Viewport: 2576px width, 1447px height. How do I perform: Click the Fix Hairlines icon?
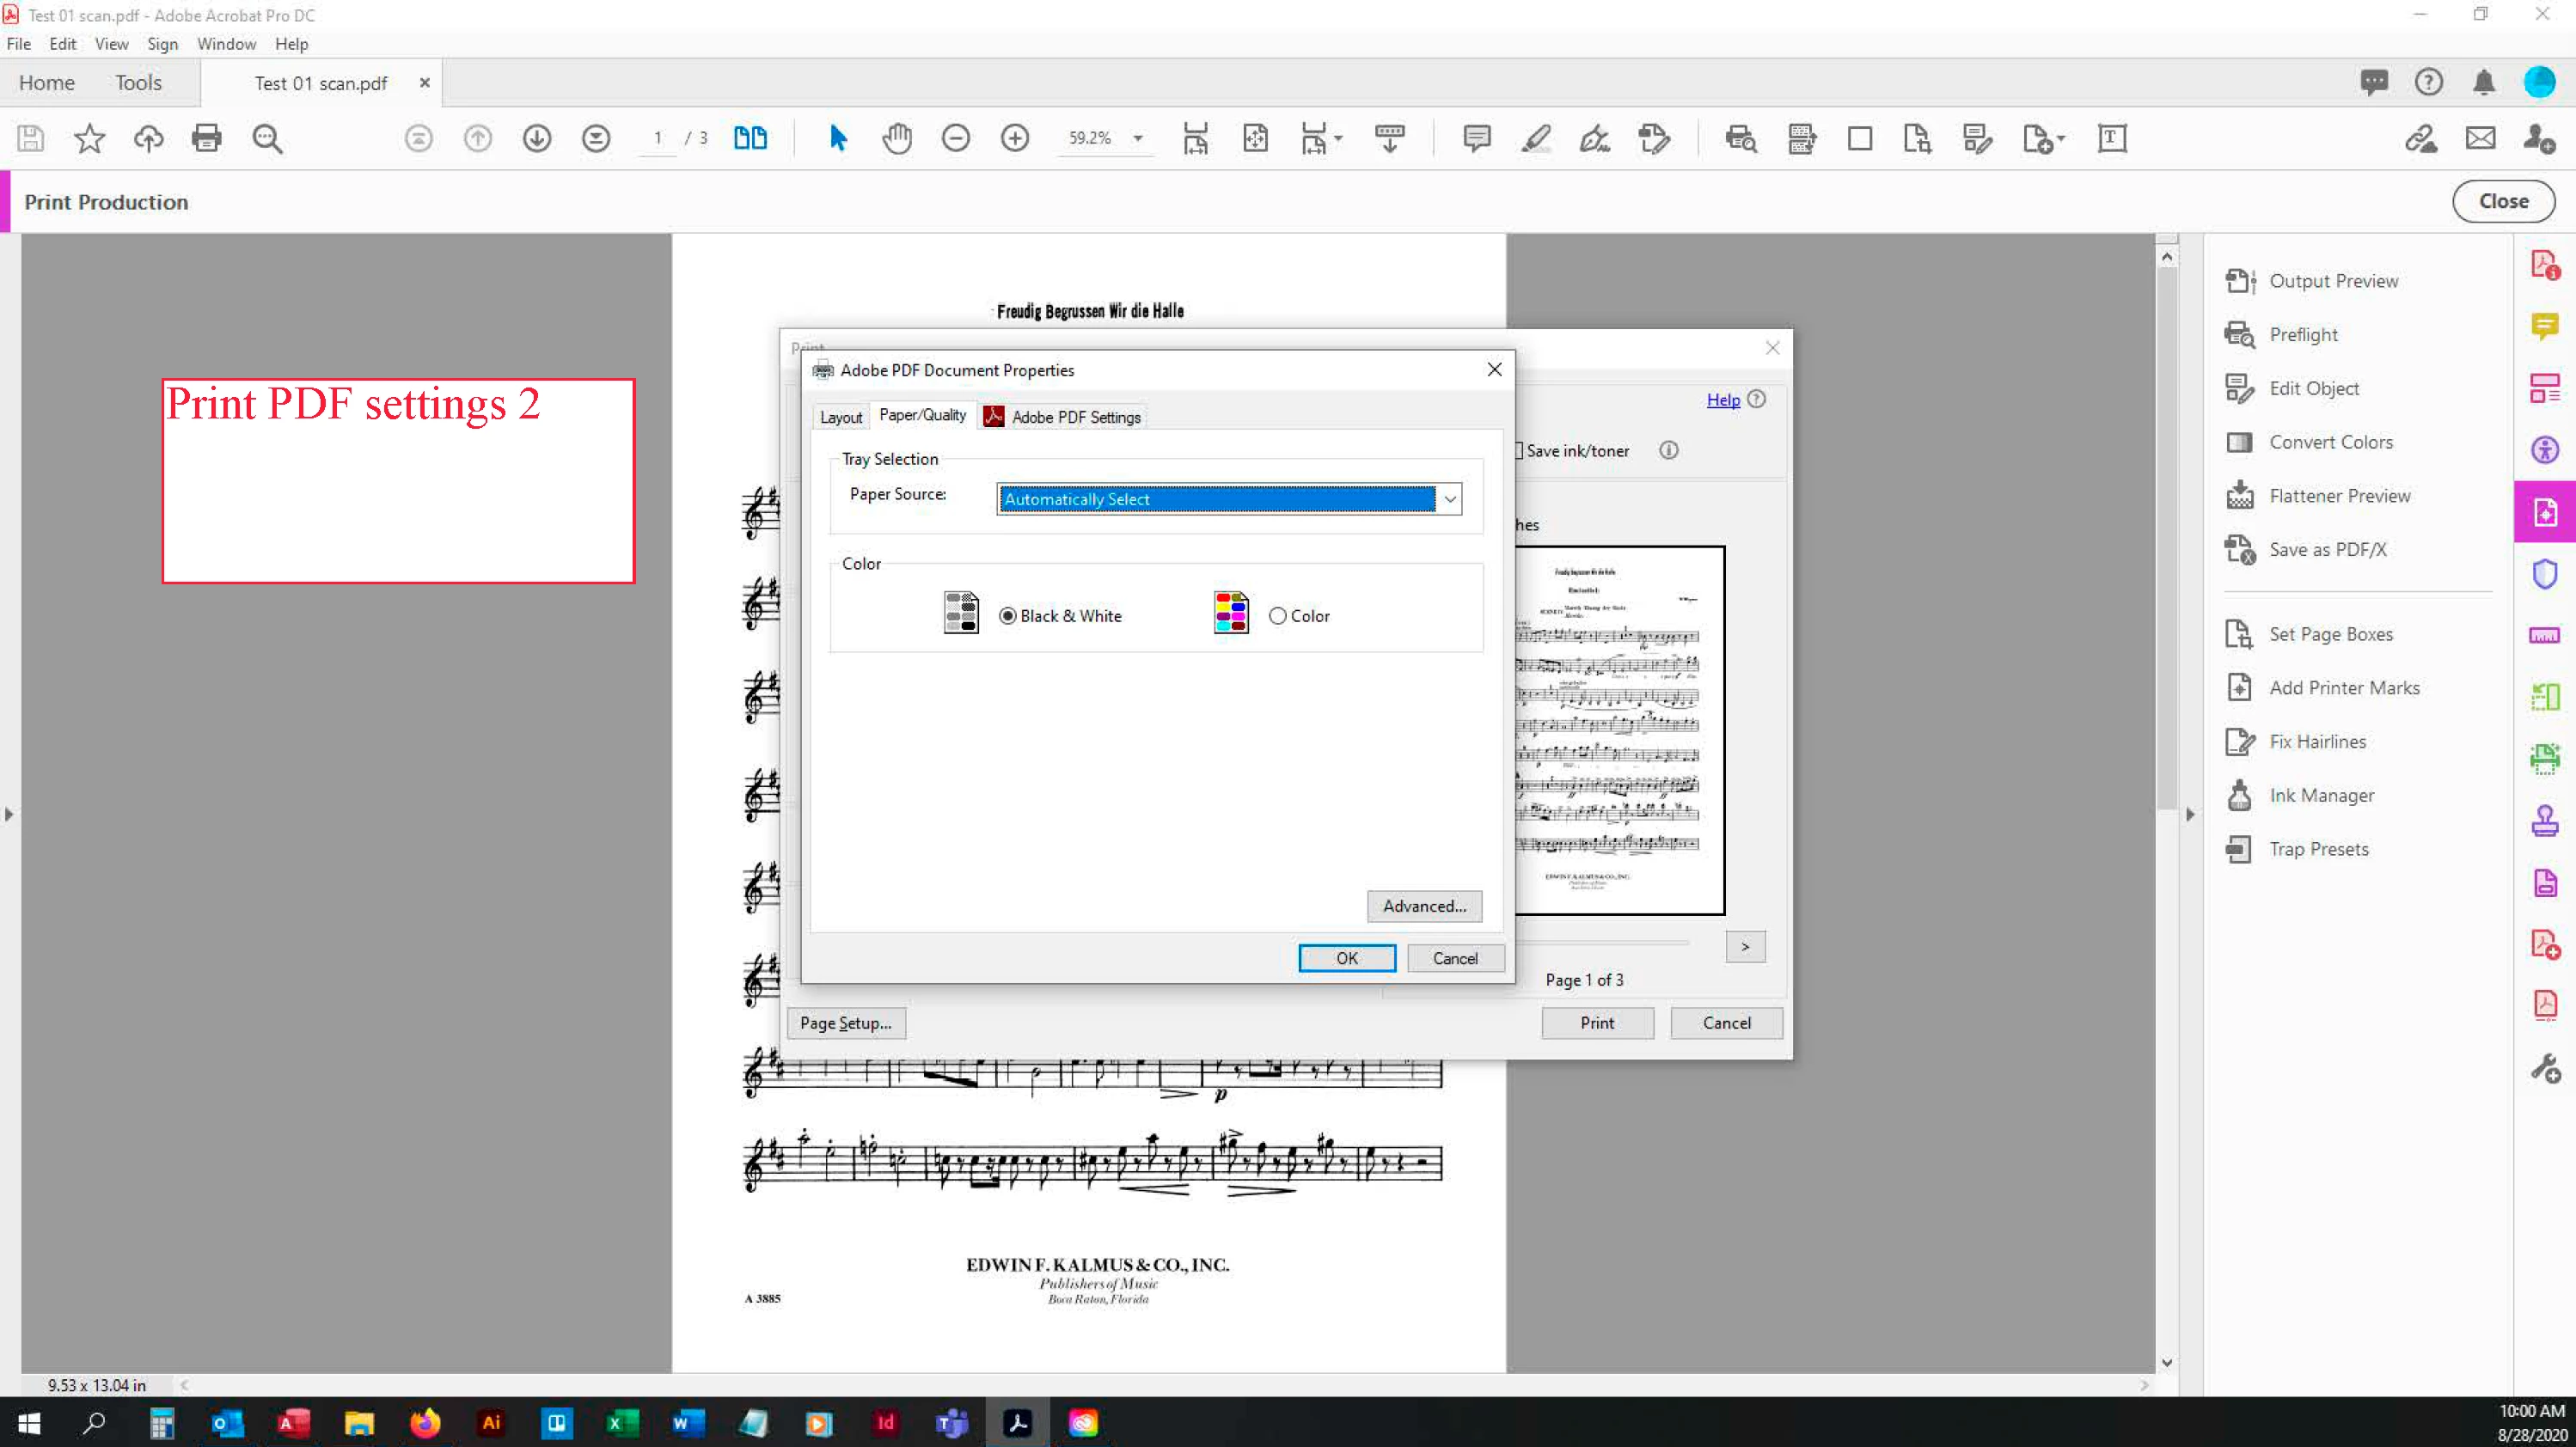pyautogui.click(x=2239, y=741)
